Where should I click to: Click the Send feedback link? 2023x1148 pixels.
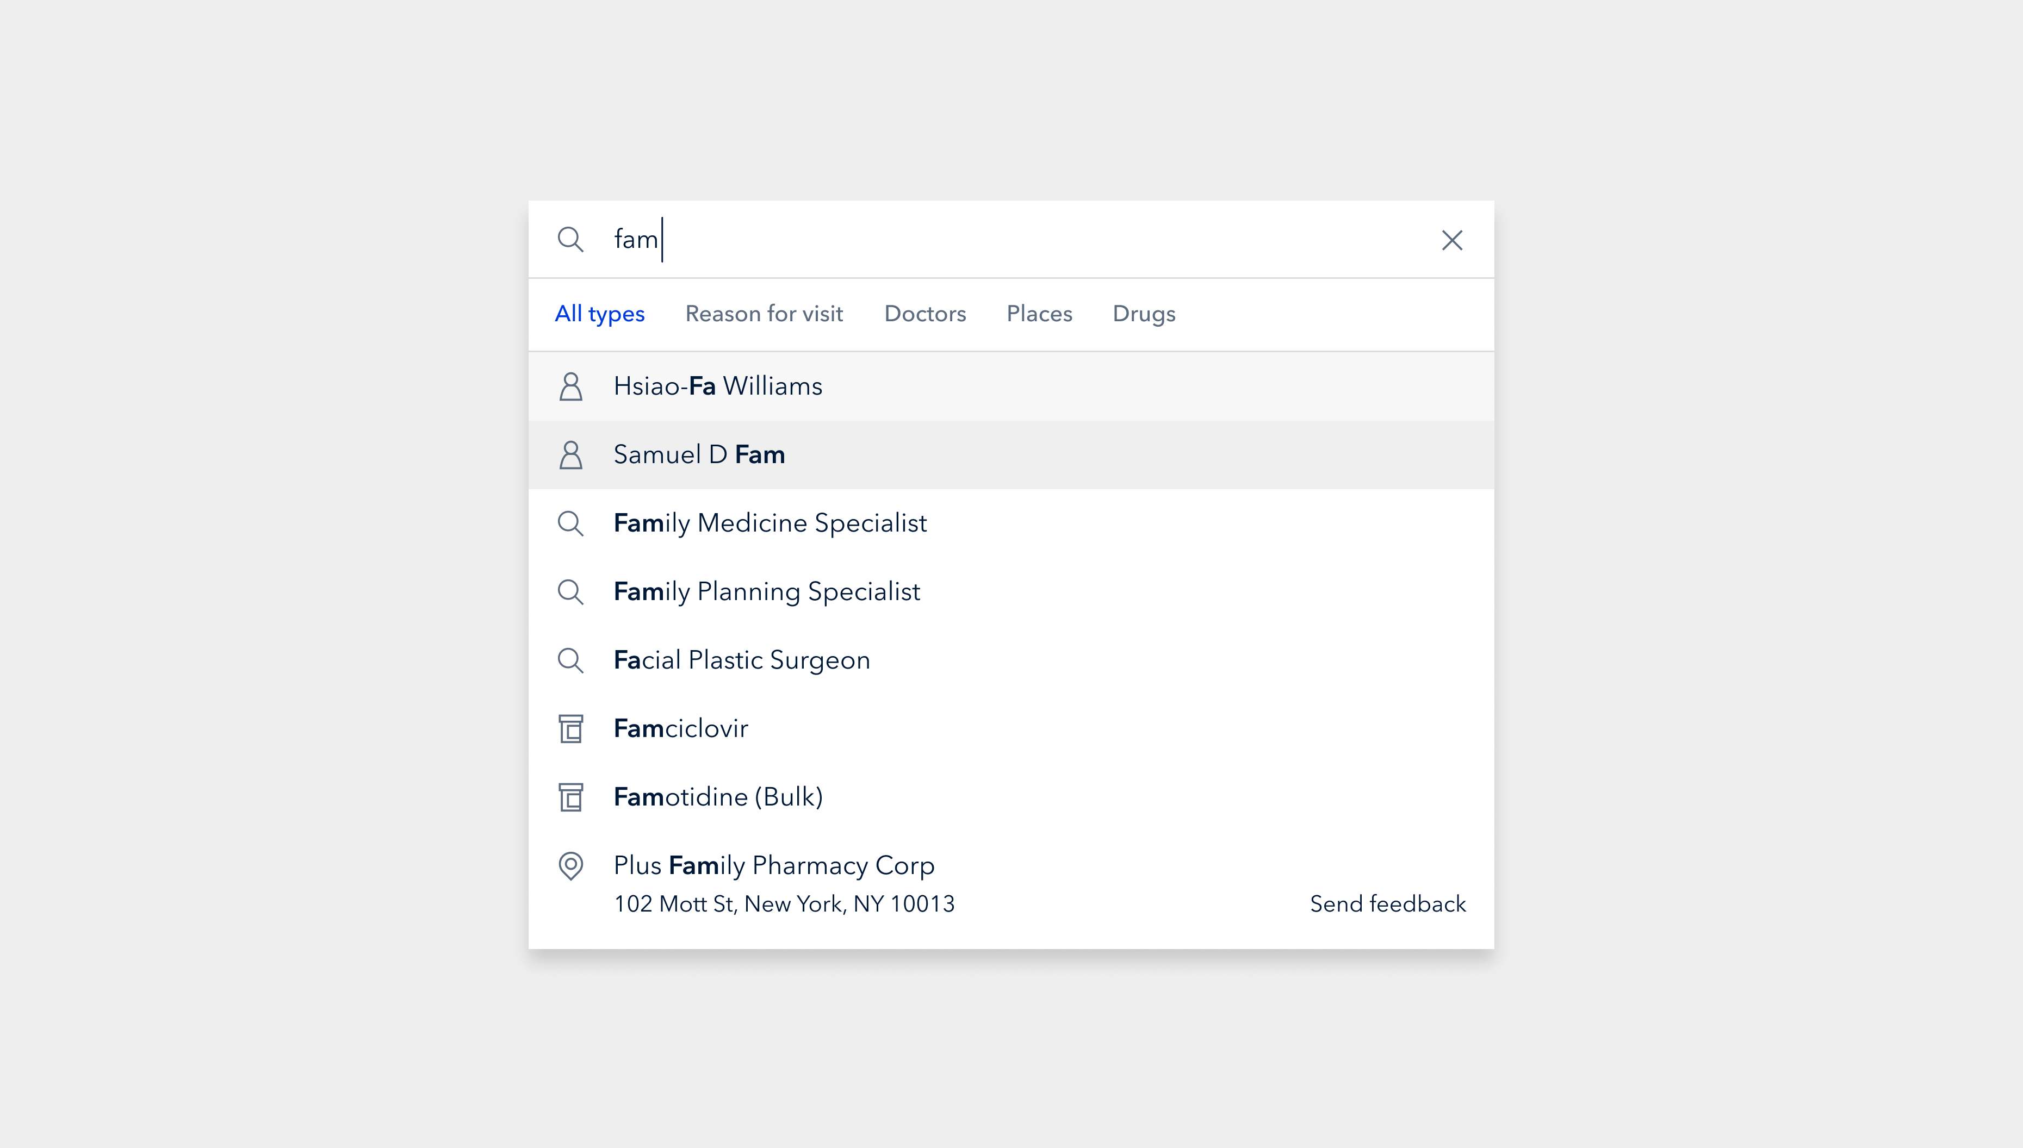1387,903
